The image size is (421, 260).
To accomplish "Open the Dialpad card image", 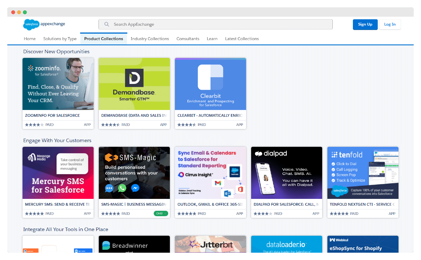I will point(287,173).
